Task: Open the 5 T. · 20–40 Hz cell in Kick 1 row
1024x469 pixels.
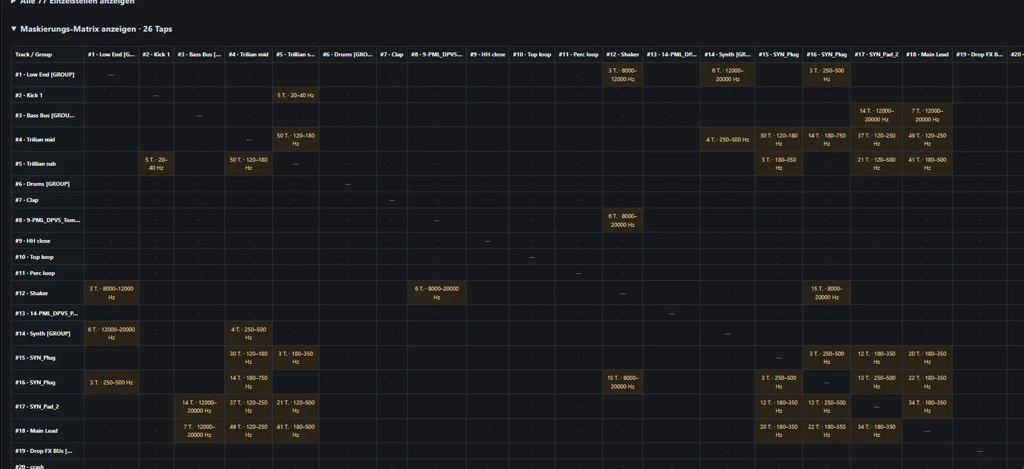Action: pos(296,95)
